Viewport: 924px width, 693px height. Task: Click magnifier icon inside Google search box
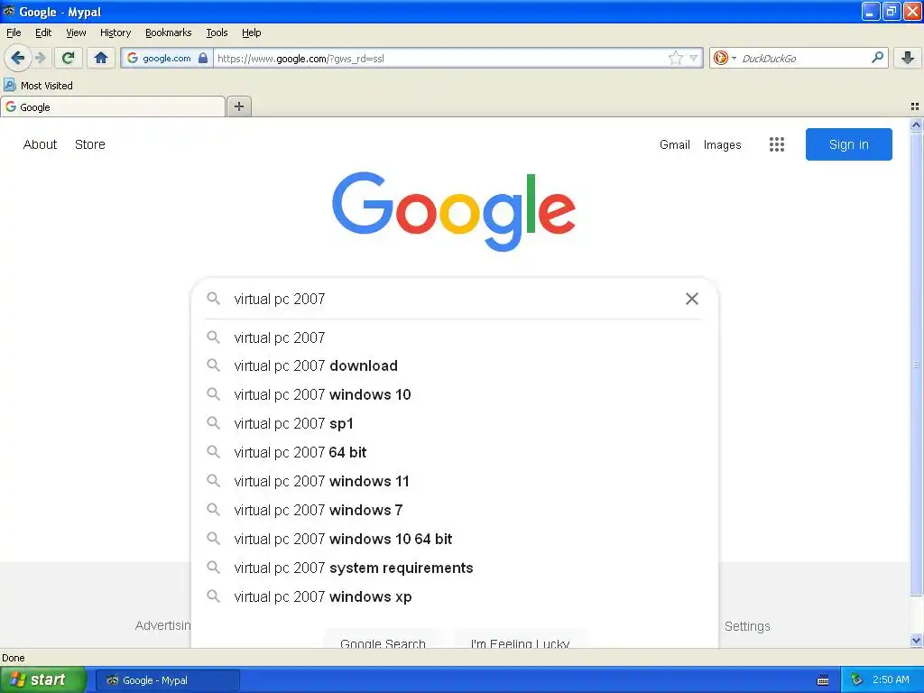click(213, 299)
